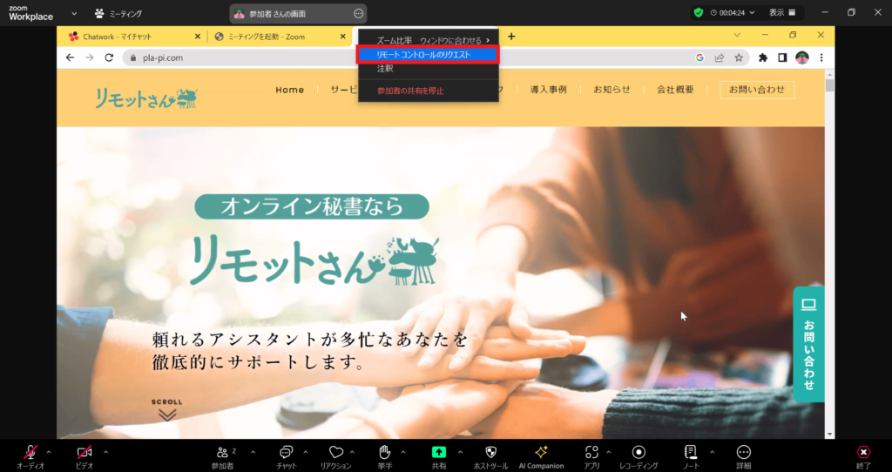
Task: Switch to Chatwork マイチャット browser tab
Action: [131, 37]
